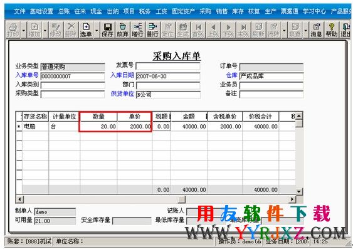Insert a row with 增行 icon
Viewport: 353px width, 249px height.
[137, 30]
